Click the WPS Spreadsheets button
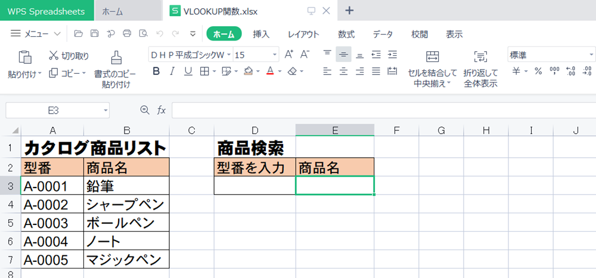The width and height of the screenshot is (596, 278). coord(46,11)
